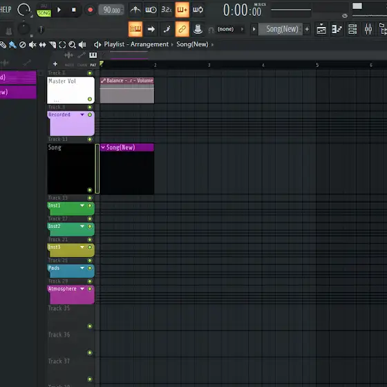Collapse the Inst3 group arrow

click(x=82, y=247)
